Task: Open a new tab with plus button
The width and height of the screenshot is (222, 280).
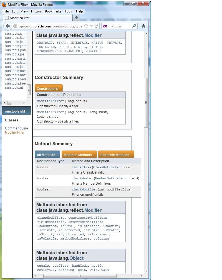Action: tap(76, 18)
